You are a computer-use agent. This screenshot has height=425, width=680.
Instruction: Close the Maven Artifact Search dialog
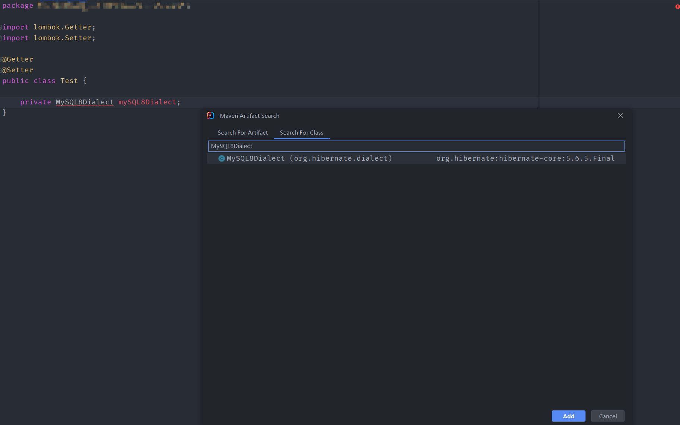tap(620, 116)
